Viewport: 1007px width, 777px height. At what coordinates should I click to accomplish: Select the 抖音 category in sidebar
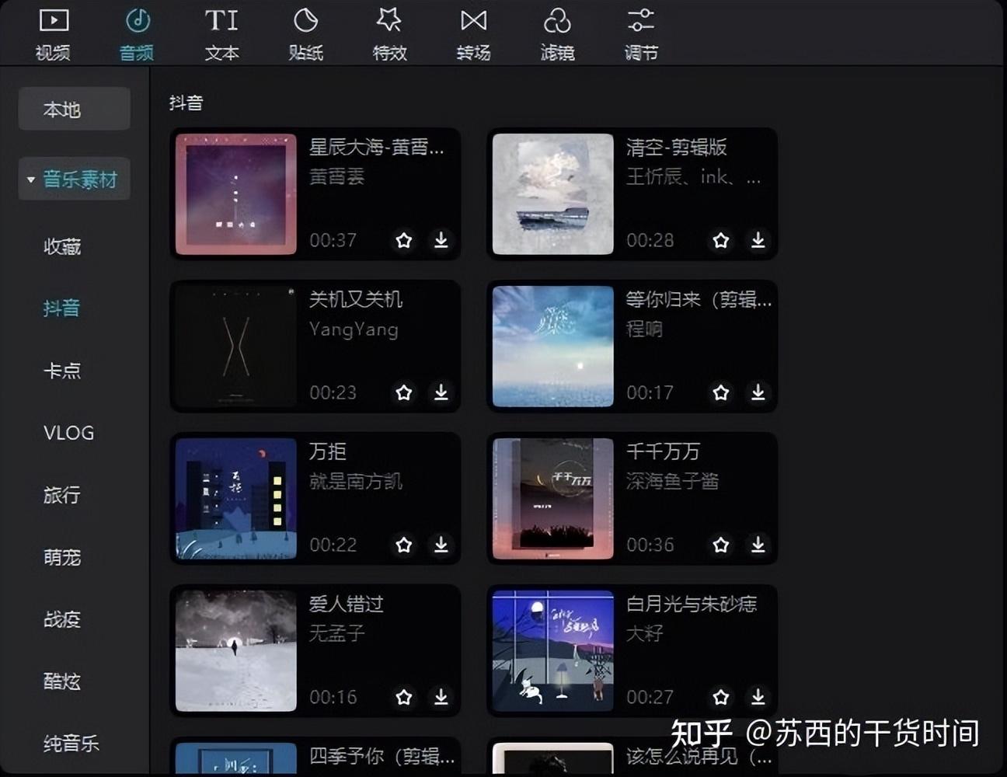(x=61, y=308)
